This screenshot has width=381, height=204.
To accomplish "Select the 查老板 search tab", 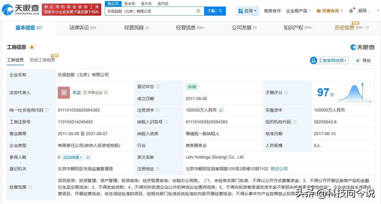I will [x=129, y=4].
